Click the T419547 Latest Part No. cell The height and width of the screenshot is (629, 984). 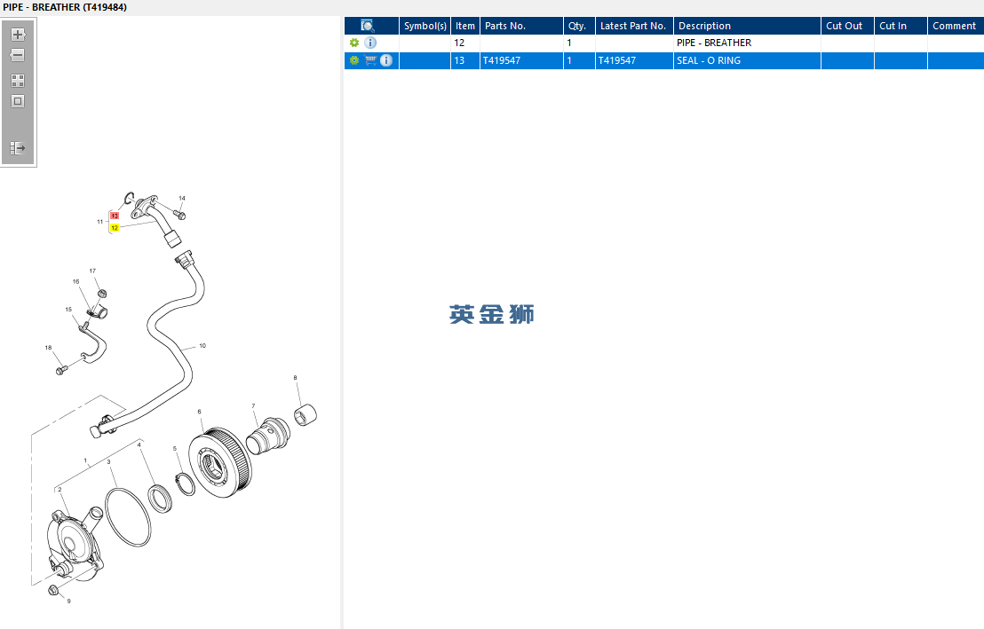pyautogui.click(x=634, y=60)
